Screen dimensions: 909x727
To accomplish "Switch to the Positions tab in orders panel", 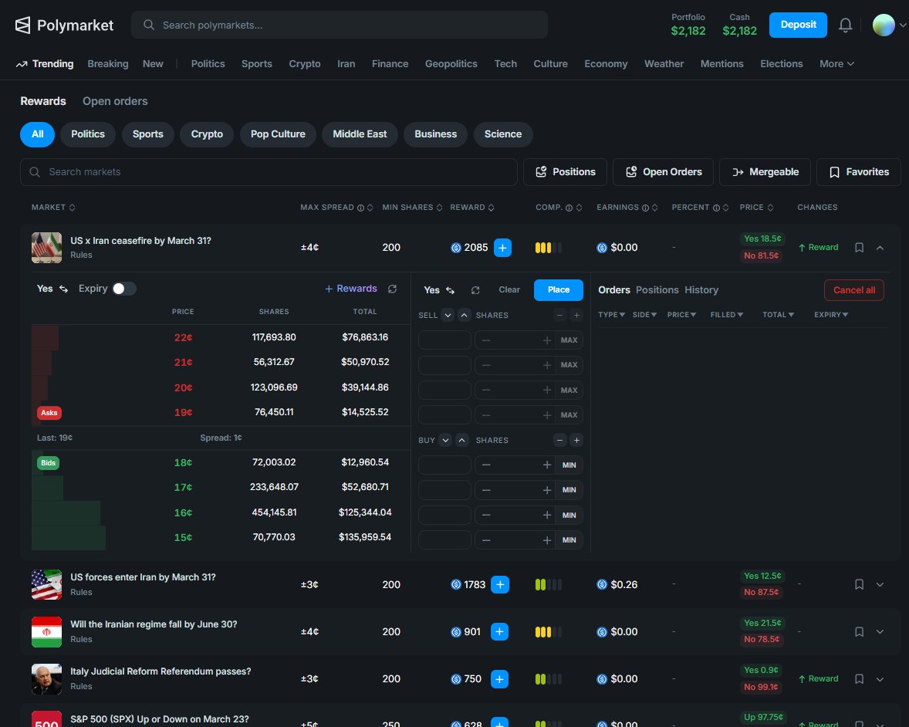I will pos(657,290).
